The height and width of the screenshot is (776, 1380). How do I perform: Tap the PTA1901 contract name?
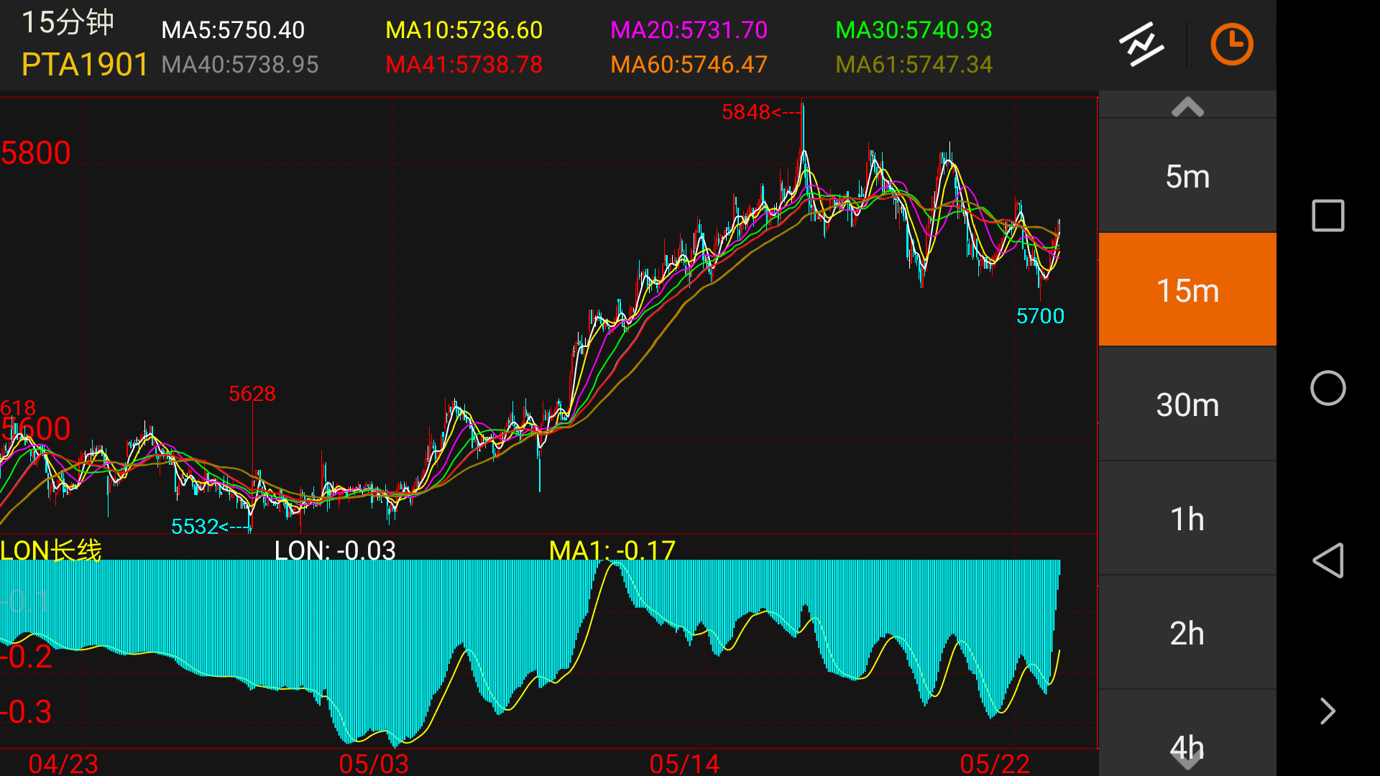point(85,65)
